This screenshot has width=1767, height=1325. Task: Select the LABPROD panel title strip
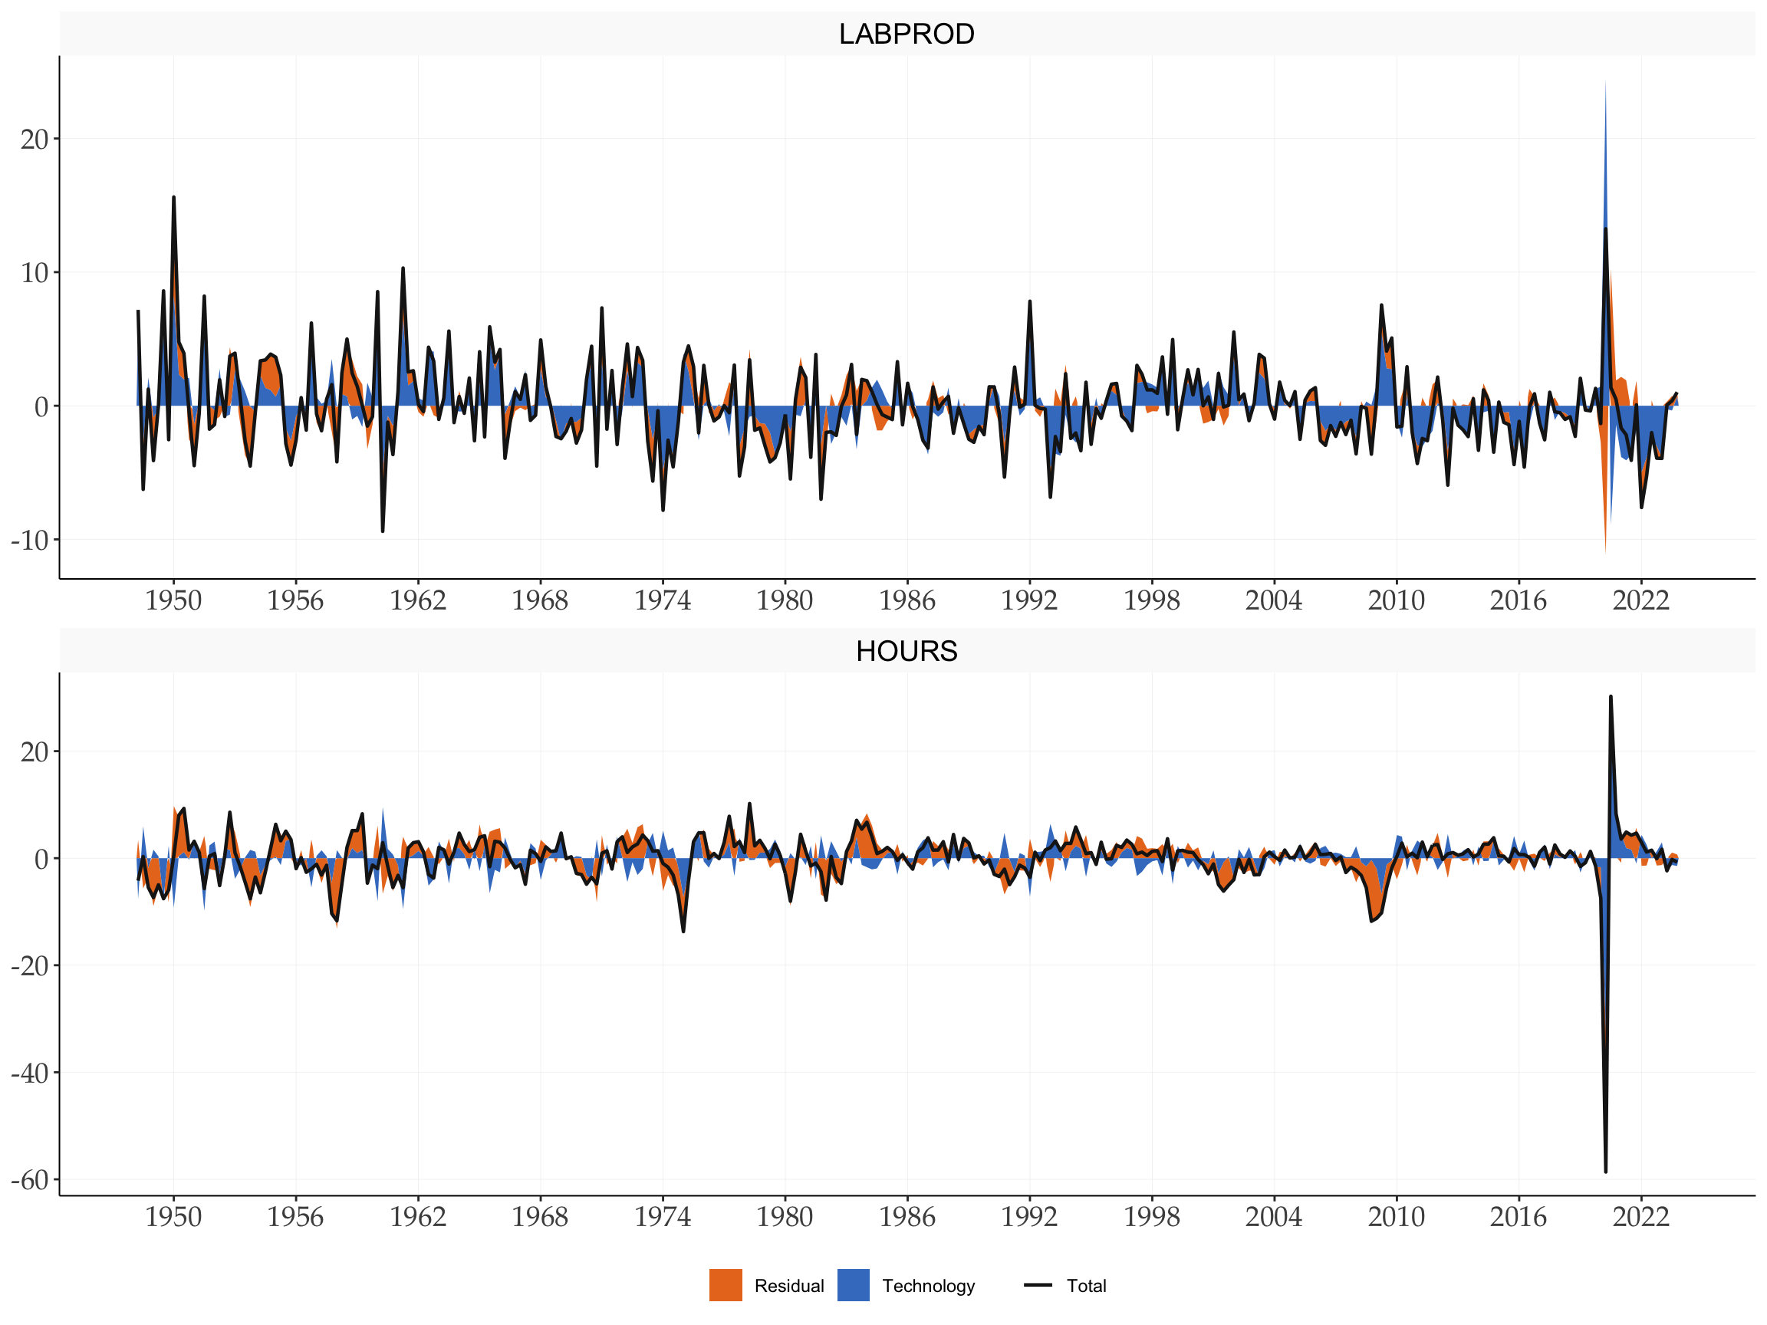click(907, 35)
